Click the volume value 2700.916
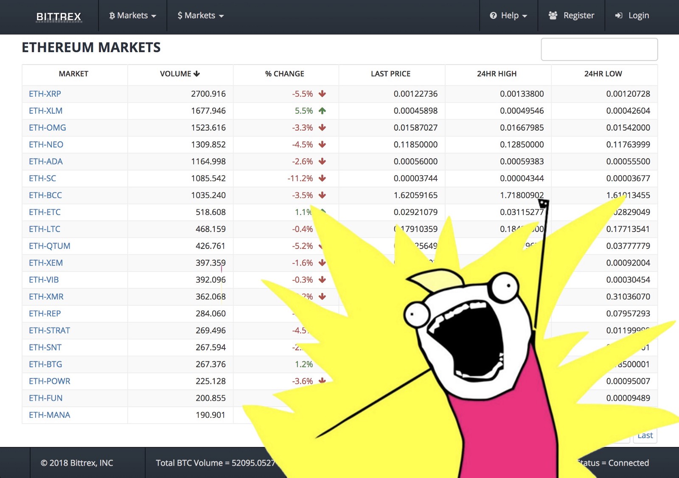This screenshot has width=679, height=478. coord(208,94)
